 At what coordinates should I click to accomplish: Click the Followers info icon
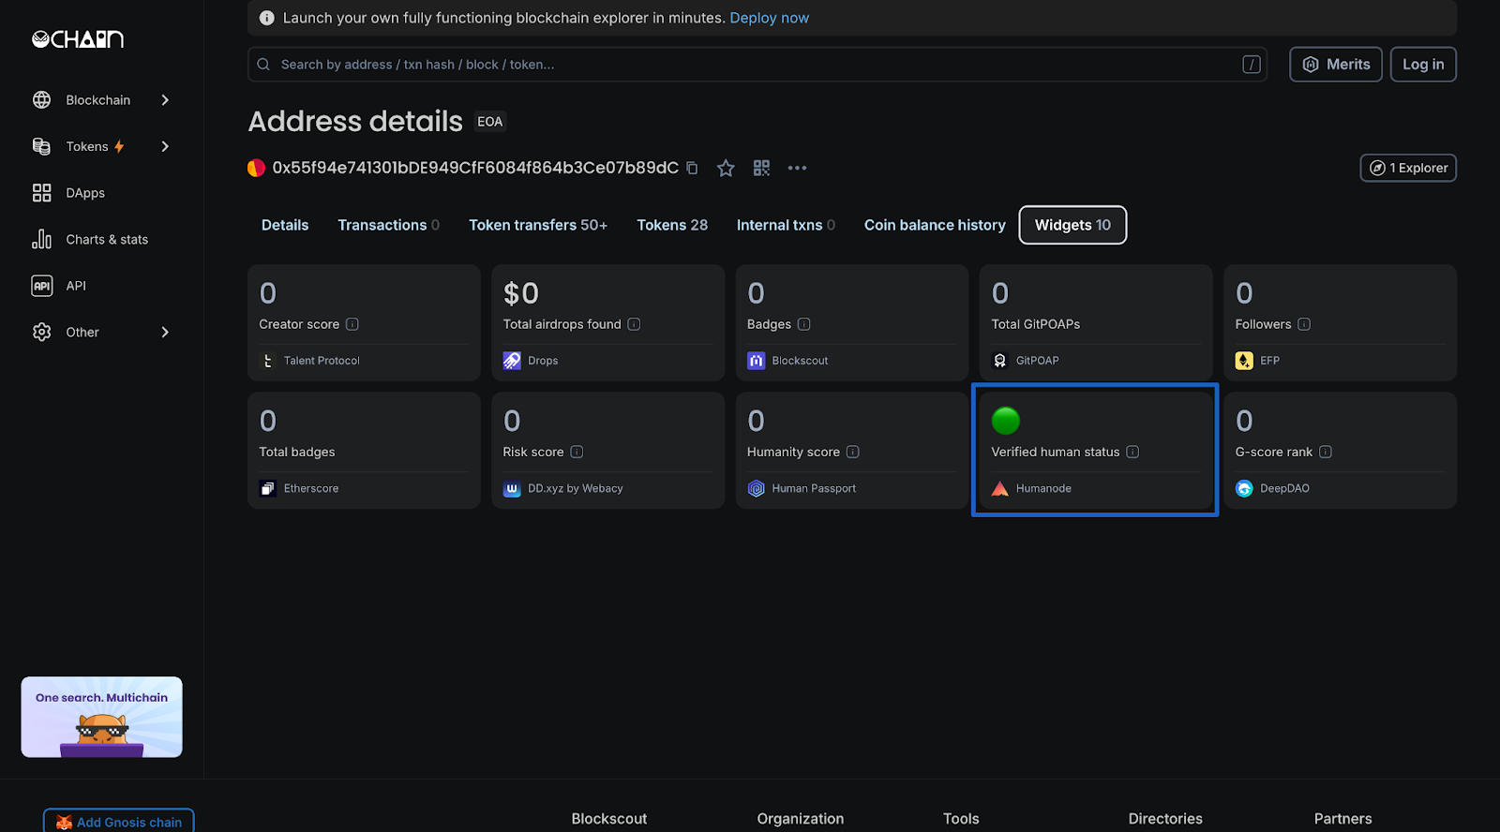coord(1304,324)
